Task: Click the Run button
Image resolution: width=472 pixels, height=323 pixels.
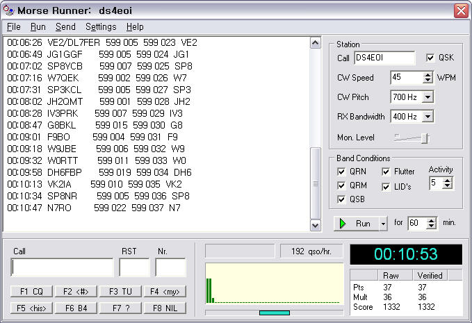Action: click(357, 224)
